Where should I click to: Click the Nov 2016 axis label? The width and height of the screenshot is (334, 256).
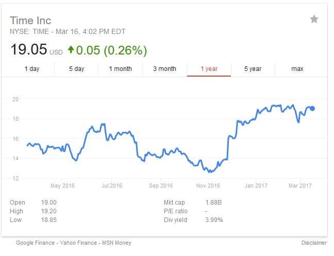pyautogui.click(x=208, y=186)
